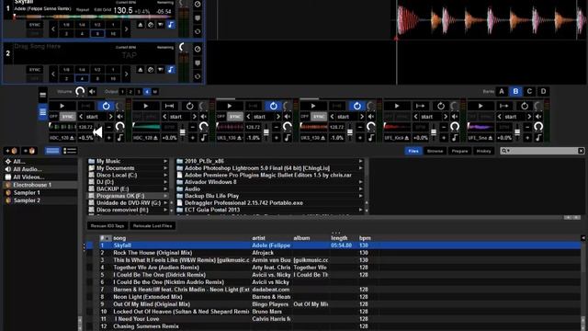Adjust volume fader on second sample slot
Image resolution: width=588 pixels, height=331 pixels.
[x=183, y=132]
